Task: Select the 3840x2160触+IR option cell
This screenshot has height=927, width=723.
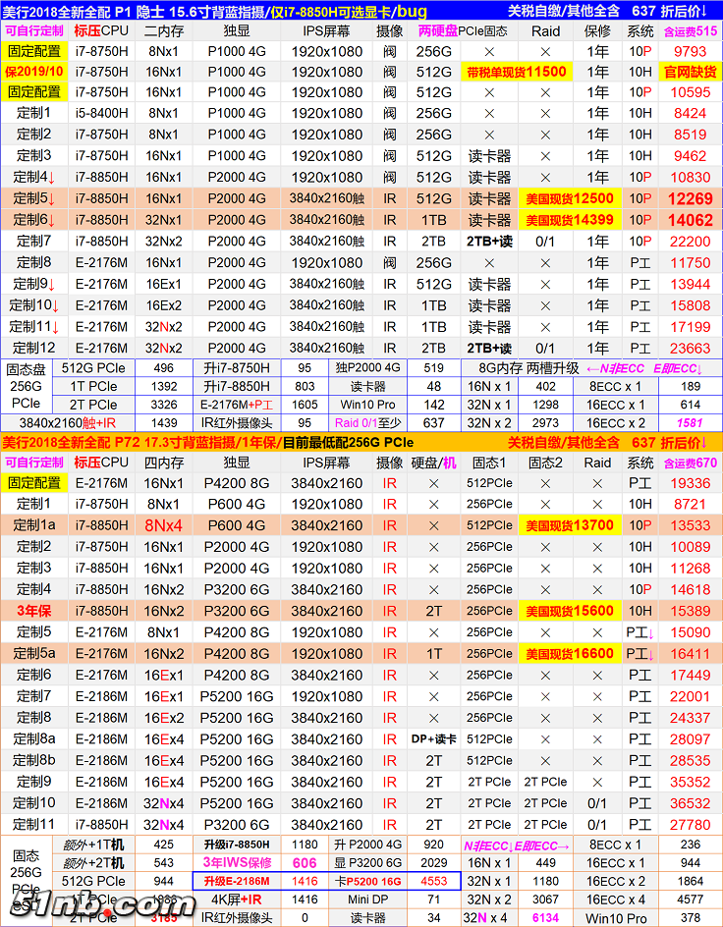Action: coord(68,422)
